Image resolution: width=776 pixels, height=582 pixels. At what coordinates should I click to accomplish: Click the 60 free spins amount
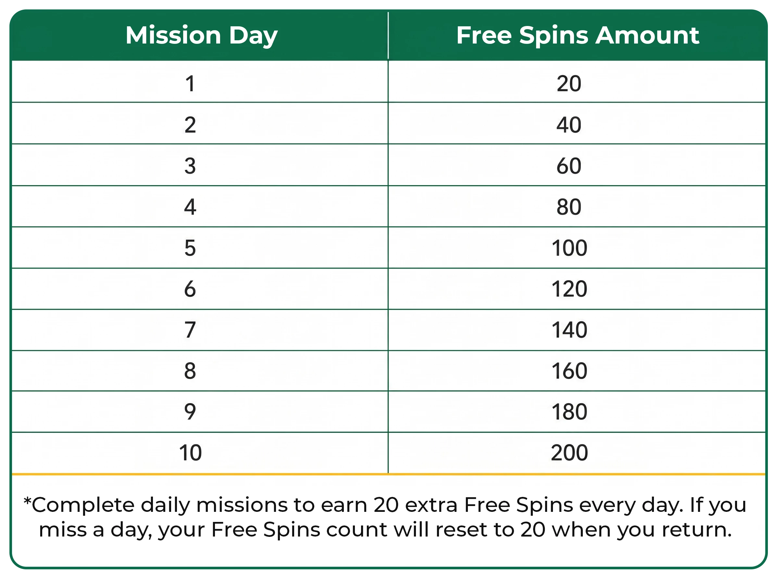pos(569,166)
